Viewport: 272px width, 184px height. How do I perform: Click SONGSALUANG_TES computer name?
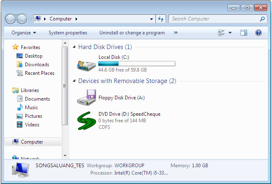(x=60, y=166)
